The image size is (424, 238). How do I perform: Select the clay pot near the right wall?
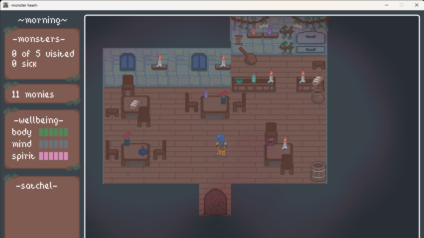coord(317,97)
